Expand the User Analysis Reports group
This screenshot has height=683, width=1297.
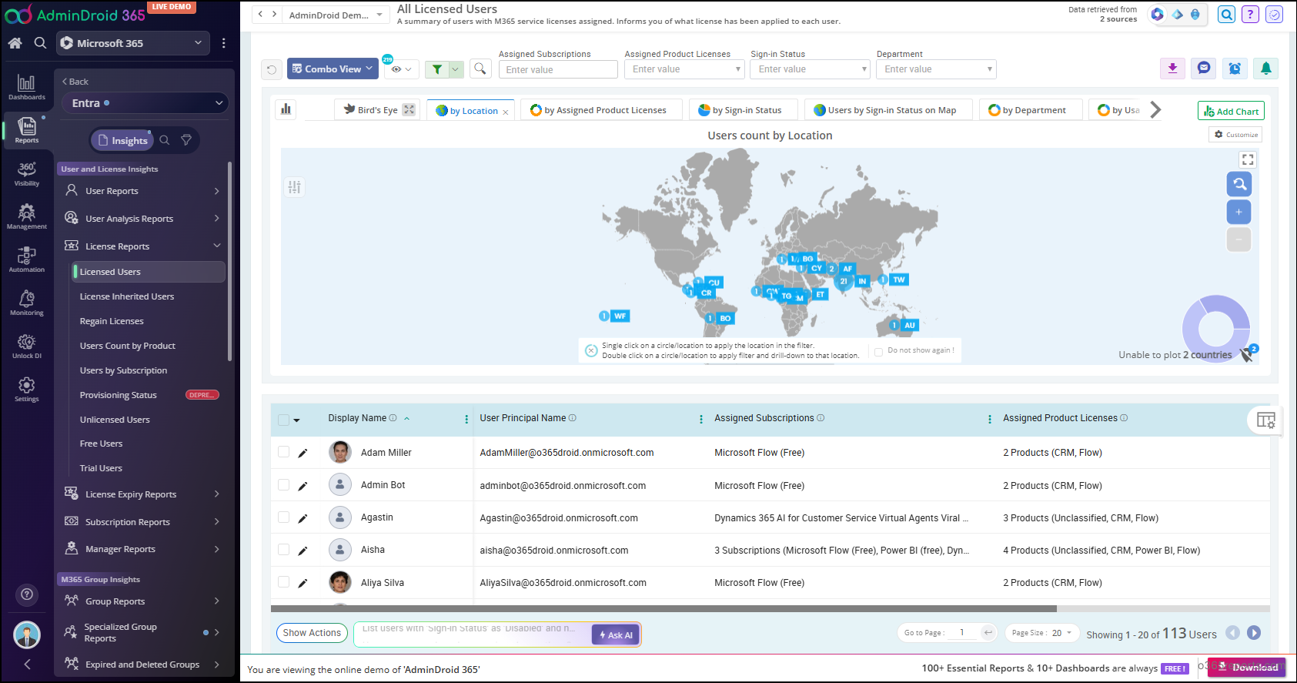click(142, 219)
